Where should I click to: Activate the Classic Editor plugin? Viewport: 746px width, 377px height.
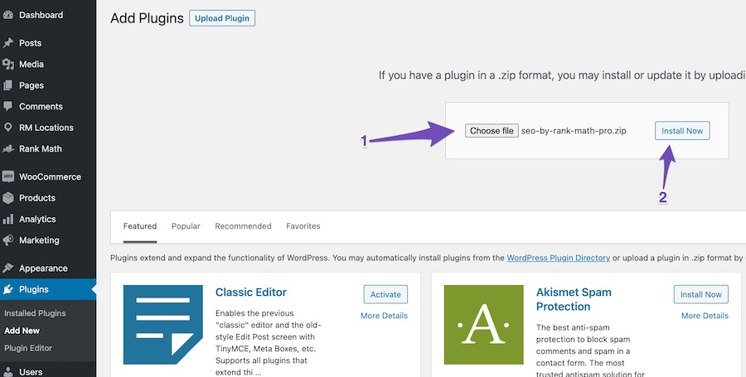[385, 294]
